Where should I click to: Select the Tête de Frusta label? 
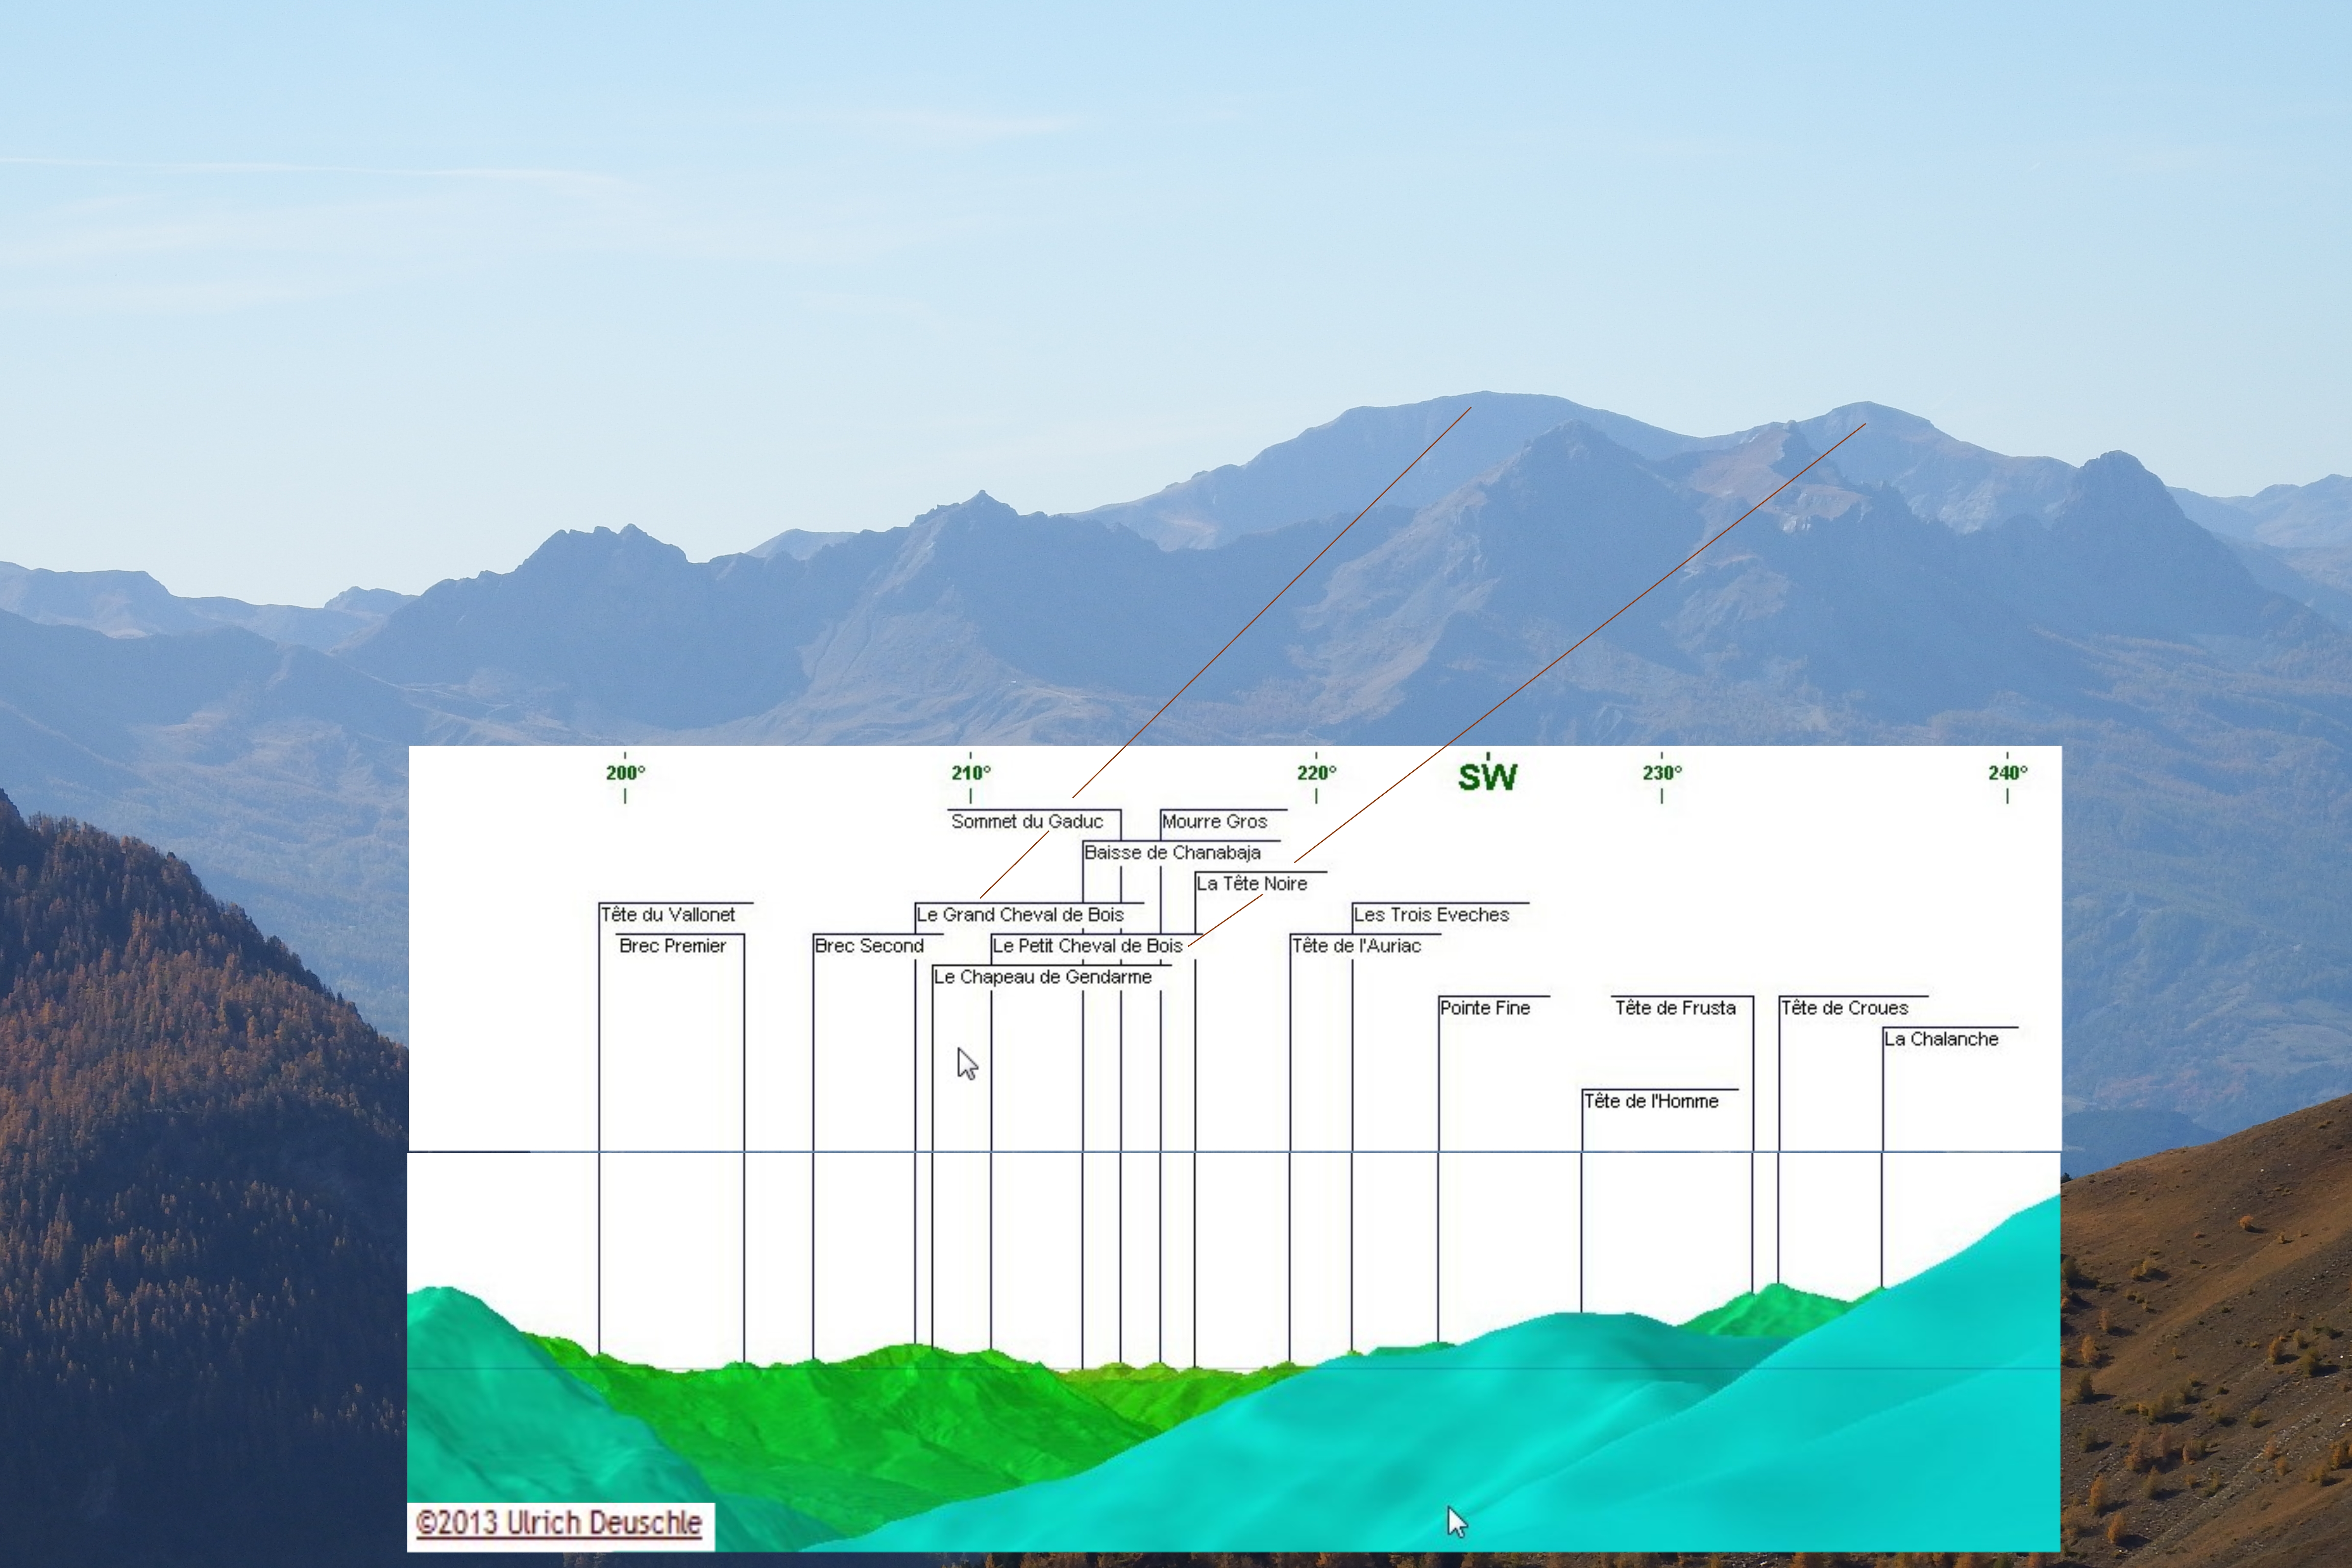[x=1675, y=1007]
